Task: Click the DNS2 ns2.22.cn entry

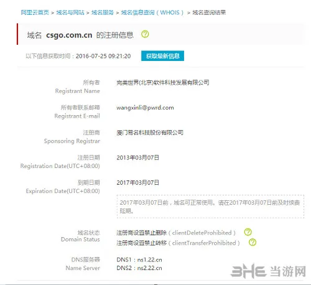Action: click(x=139, y=268)
